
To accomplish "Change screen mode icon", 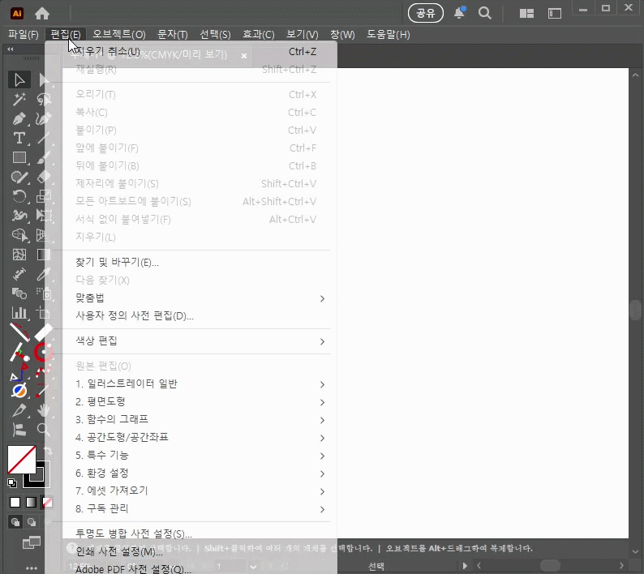I will click(x=32, y=543).
